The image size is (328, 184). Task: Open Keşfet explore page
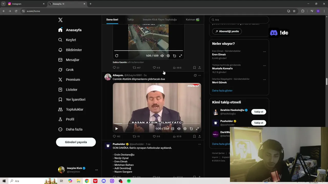click(67, 40)
